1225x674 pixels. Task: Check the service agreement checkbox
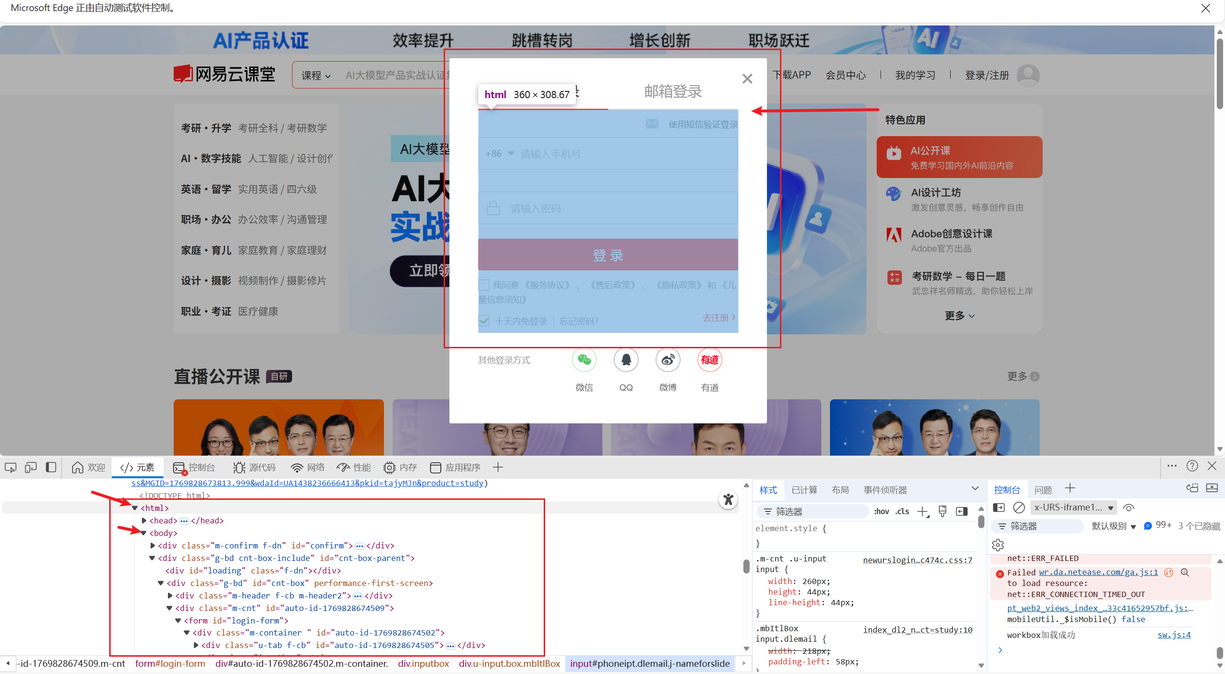point(484,285)
